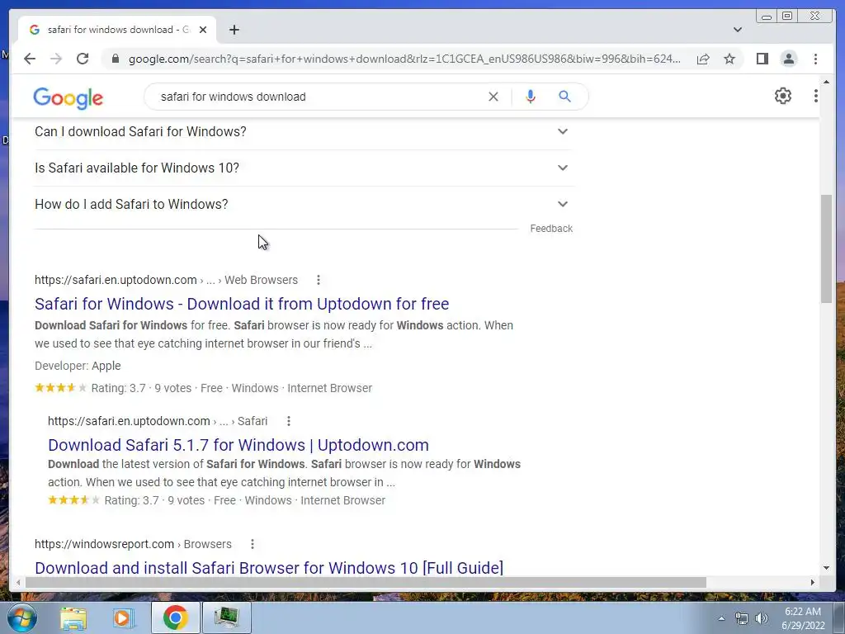Expand 'How do I add Safari to Windows?'

point(302,205)
